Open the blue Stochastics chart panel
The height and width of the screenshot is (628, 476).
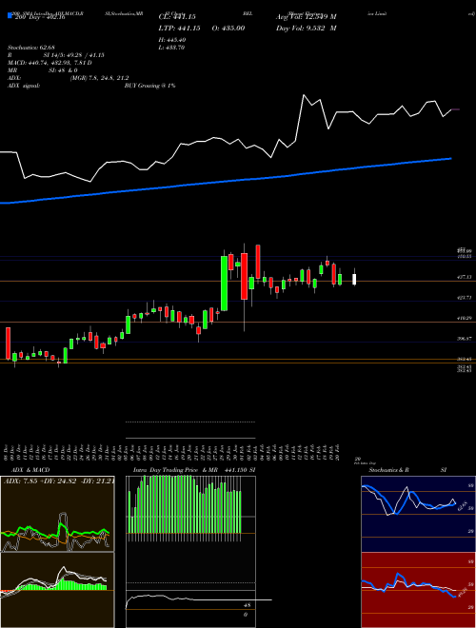(418, 514)
